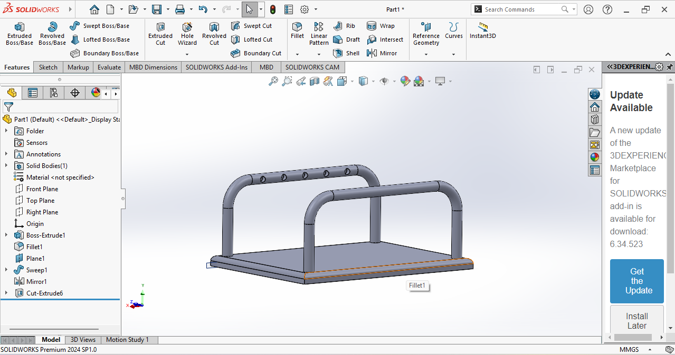Viewport: 675px width, 355px height.
Task: Toggle Instant3D mode
Action: coord(483,31)
